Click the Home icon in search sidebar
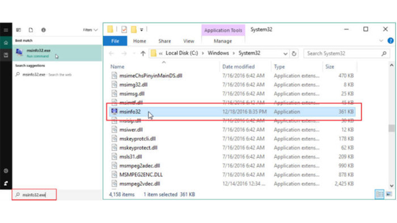 coord(6,43)
